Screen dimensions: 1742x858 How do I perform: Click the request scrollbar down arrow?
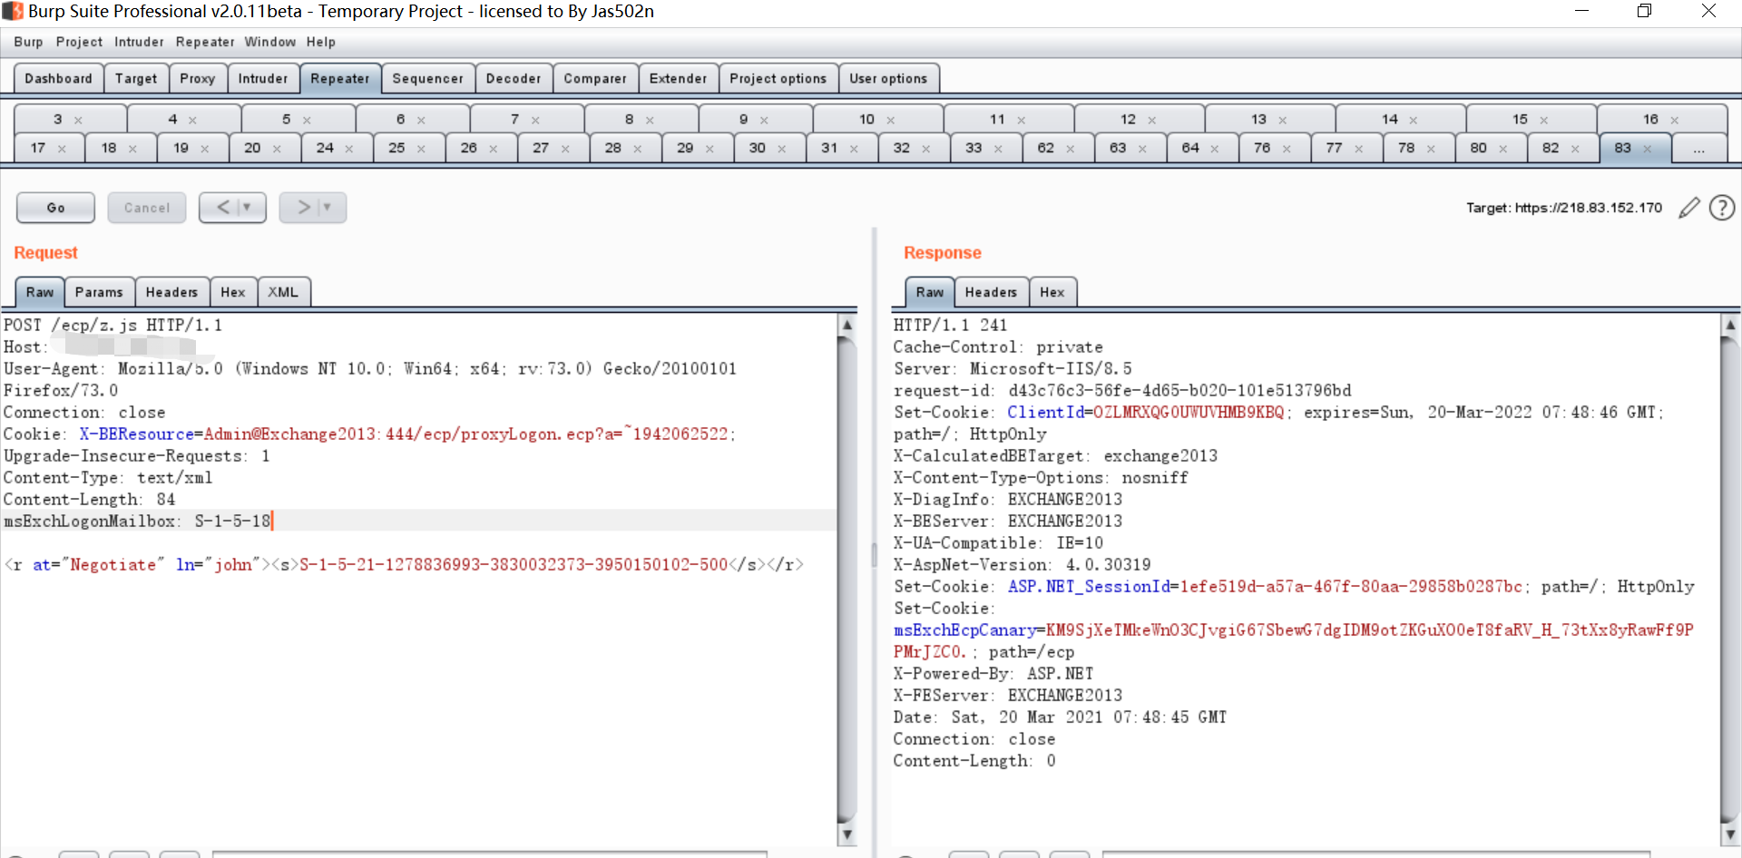tap(847, 834)
